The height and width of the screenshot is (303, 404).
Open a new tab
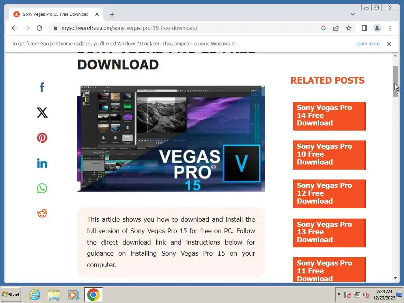click(112, 14)
